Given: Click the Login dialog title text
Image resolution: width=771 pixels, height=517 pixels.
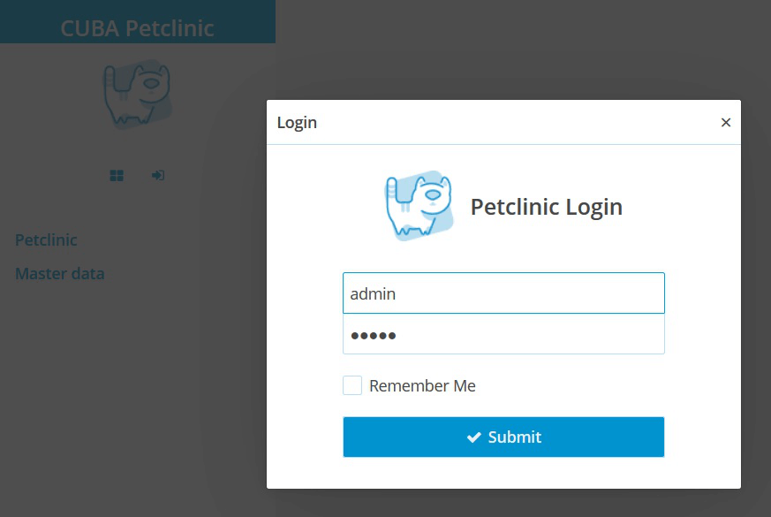Looking at the screenshot, I should pyautogui.click(x=298, y=122).
